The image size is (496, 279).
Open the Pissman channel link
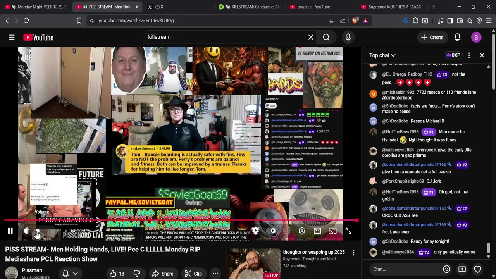pos(32,270)
